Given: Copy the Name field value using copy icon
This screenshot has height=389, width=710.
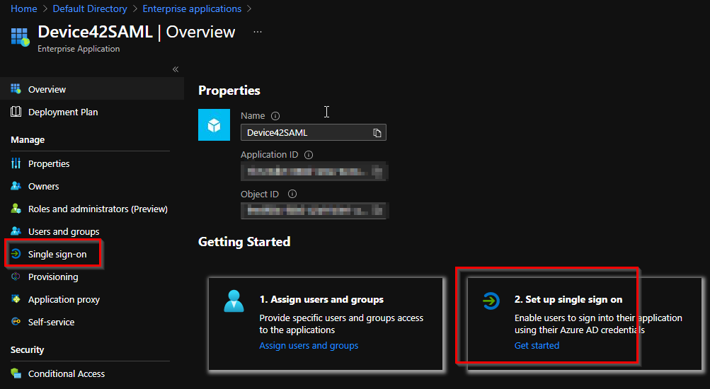Looking at the screenshot, I should [x=377, y=132].
